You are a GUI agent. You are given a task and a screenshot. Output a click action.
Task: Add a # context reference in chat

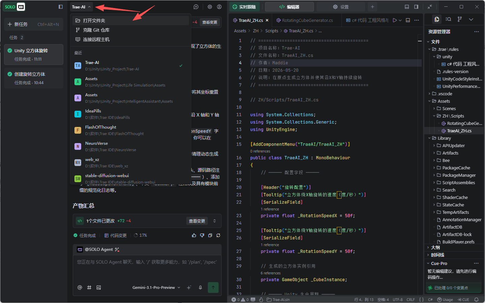(89, 288)
